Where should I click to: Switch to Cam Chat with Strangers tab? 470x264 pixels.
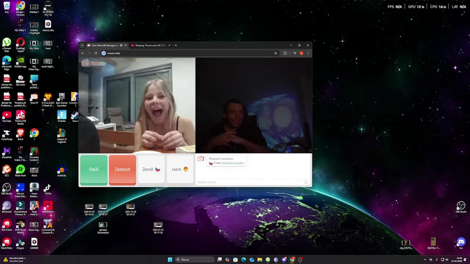coord(105,45)
